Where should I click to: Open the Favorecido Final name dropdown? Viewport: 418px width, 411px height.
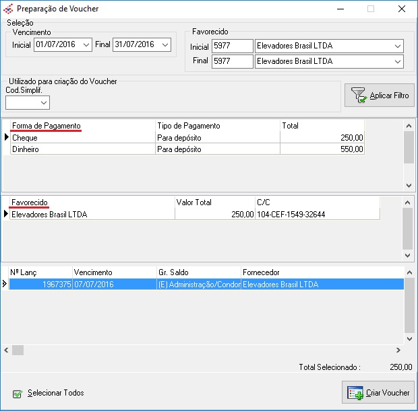point(397,61)
